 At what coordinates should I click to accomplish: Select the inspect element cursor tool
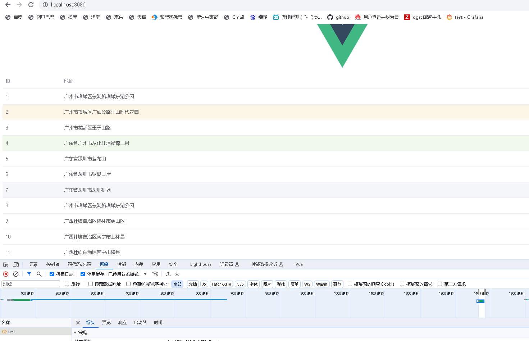click(5, 264)
